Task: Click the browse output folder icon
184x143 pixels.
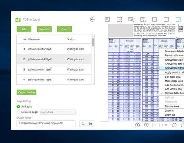Action: click(x=83, y=124)
